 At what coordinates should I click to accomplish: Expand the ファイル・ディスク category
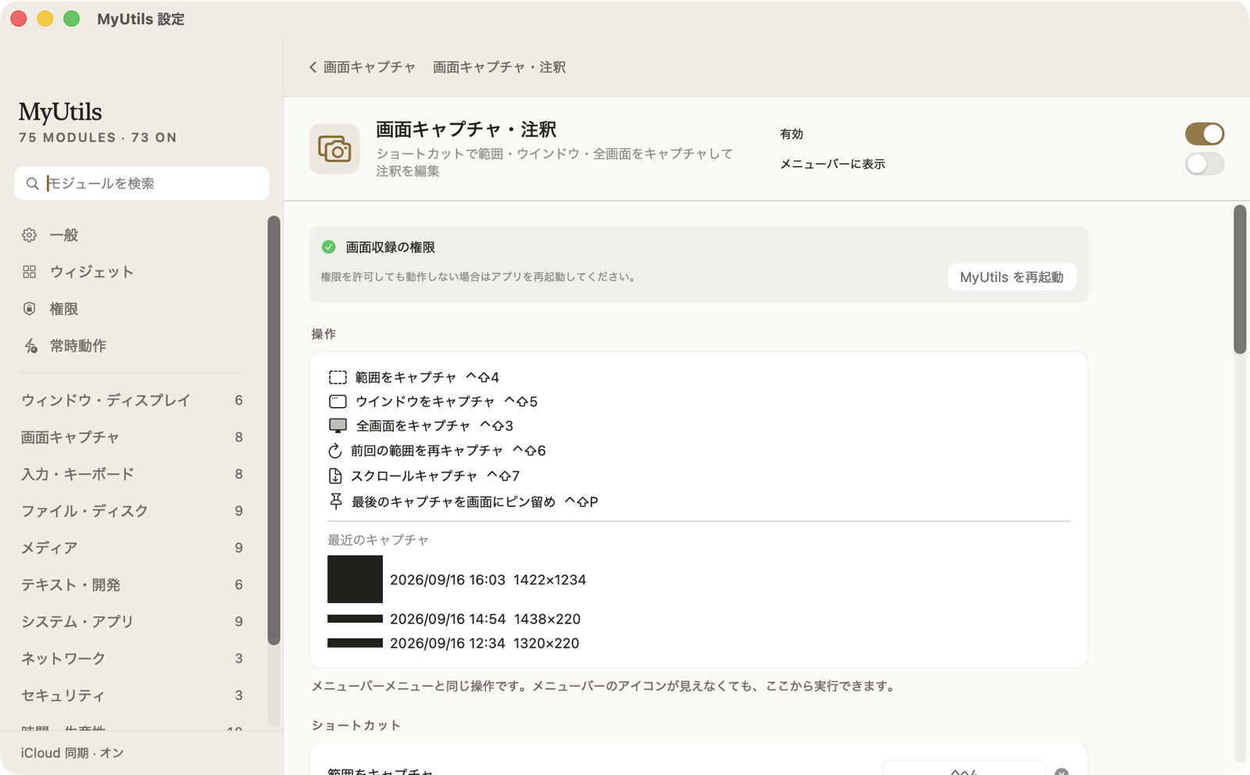click(133, 510)
